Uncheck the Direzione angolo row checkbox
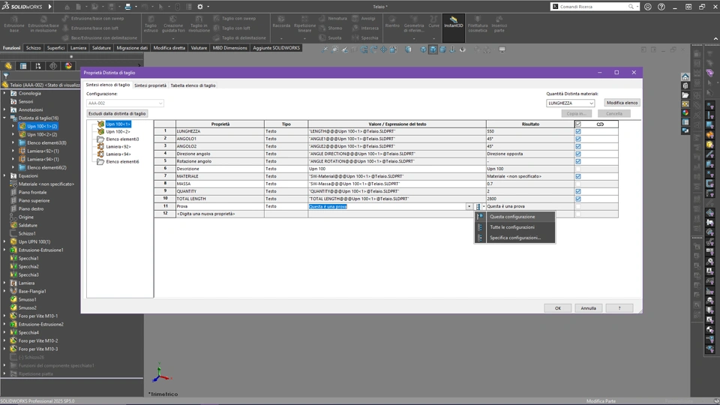 tap(578, 154)
